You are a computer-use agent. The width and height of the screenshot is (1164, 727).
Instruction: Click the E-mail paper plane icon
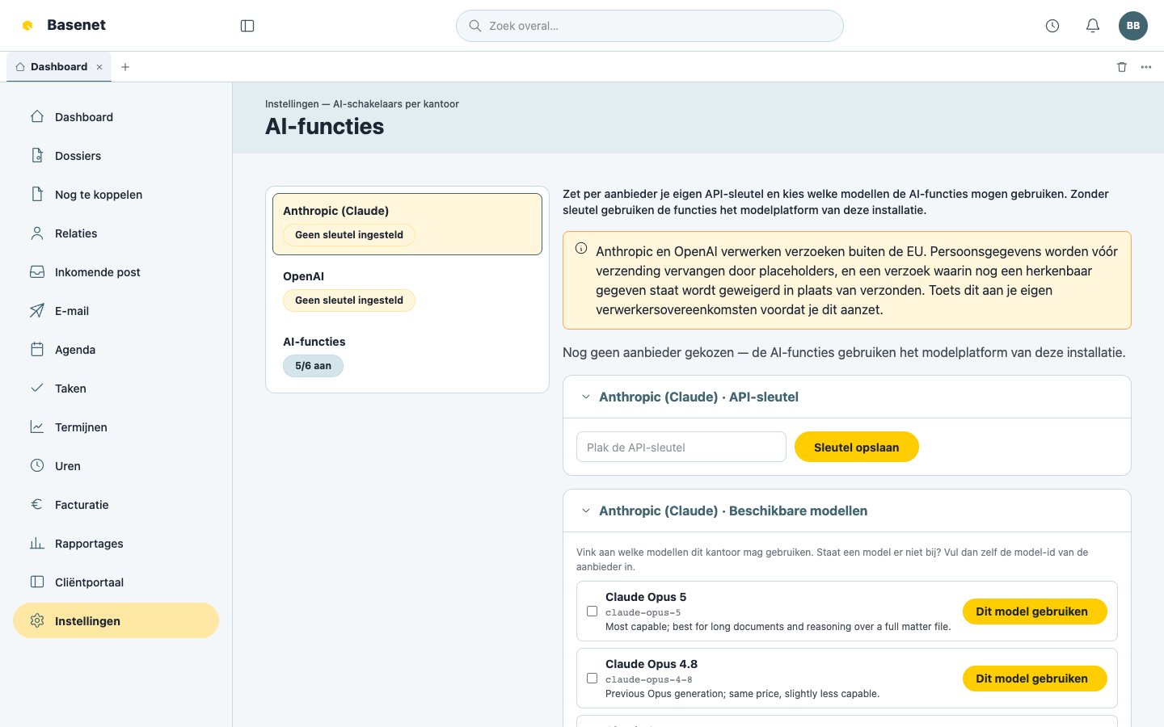(37, 310)
